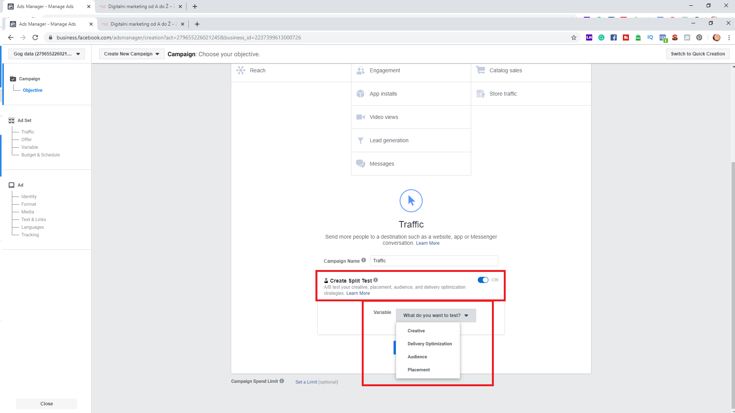Click the Campaign Name text field

tap(434, 261)
